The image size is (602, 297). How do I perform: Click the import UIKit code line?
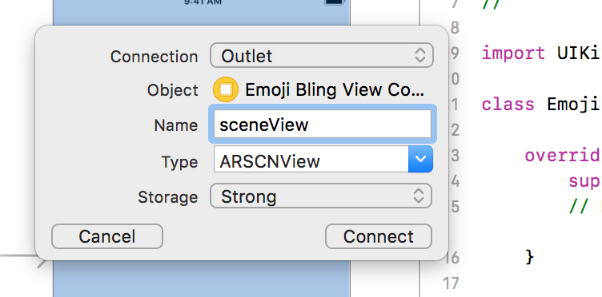(x=541, y=53)
